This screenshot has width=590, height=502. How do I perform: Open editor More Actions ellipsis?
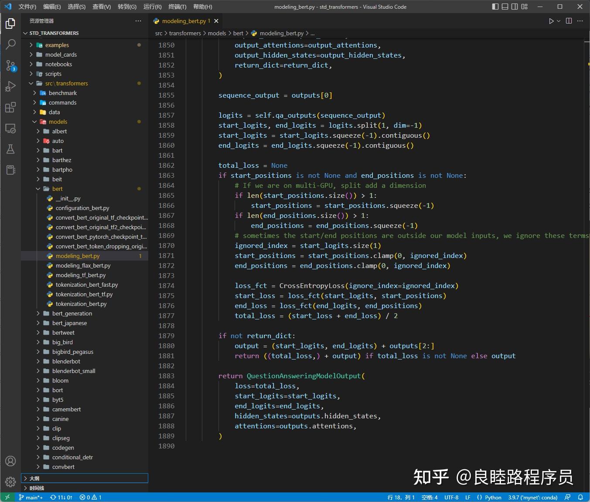click(x=580, y=21)
